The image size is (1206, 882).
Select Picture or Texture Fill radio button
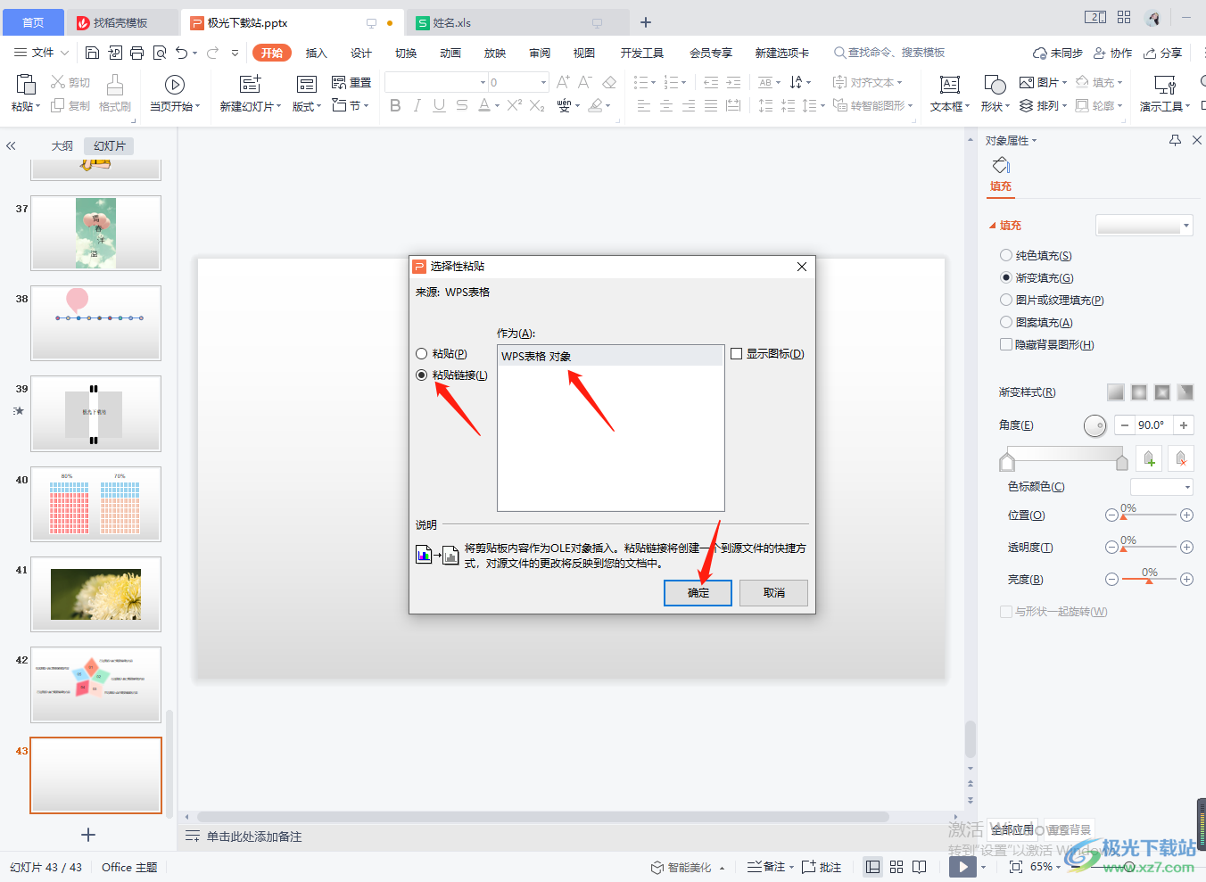click(1006, 300)
